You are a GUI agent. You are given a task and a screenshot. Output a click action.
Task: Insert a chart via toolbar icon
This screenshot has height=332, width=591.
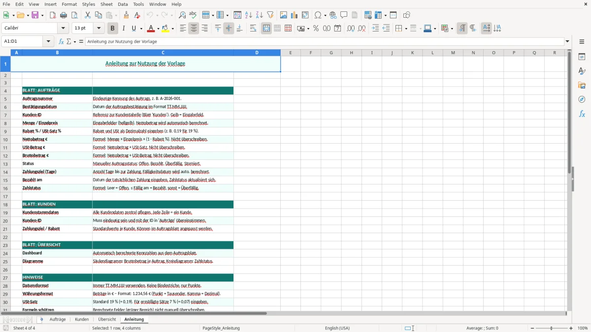click(x=295, y=15)
